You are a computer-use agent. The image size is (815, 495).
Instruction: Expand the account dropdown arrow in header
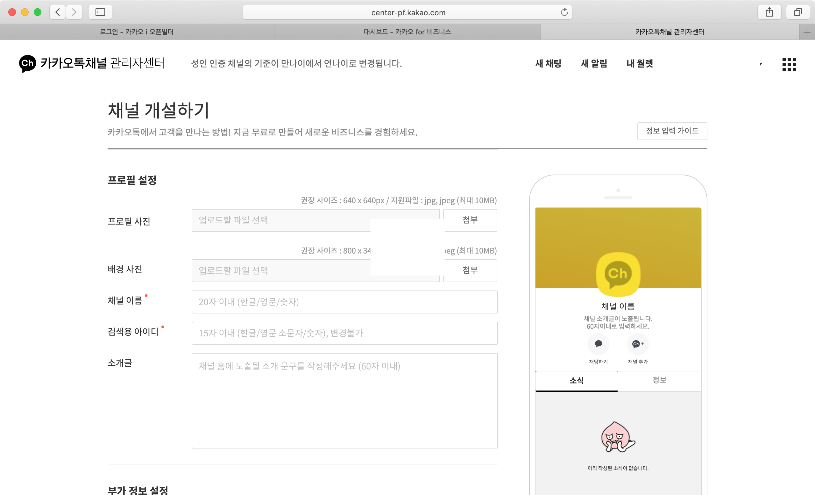pos(761,64)
